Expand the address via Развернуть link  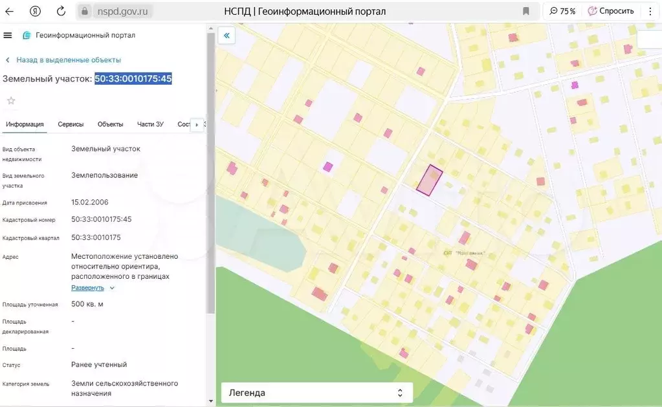coord(87,288)
